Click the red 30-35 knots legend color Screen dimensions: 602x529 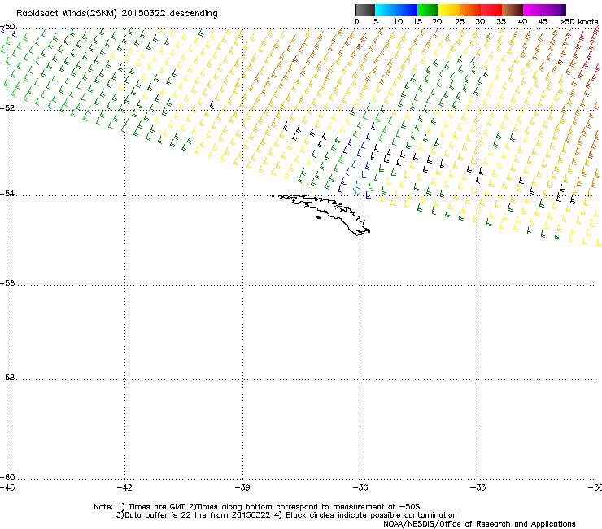491,10
